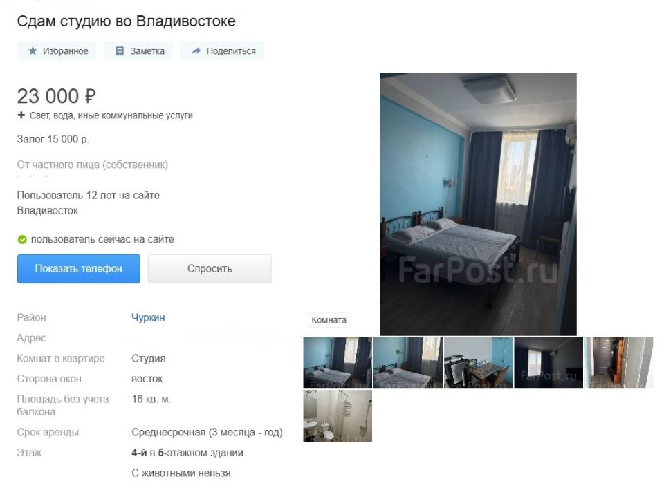Viewport: 664px width, 488px height.
Task: Click the Избранное button text
Action: [66, 51]
